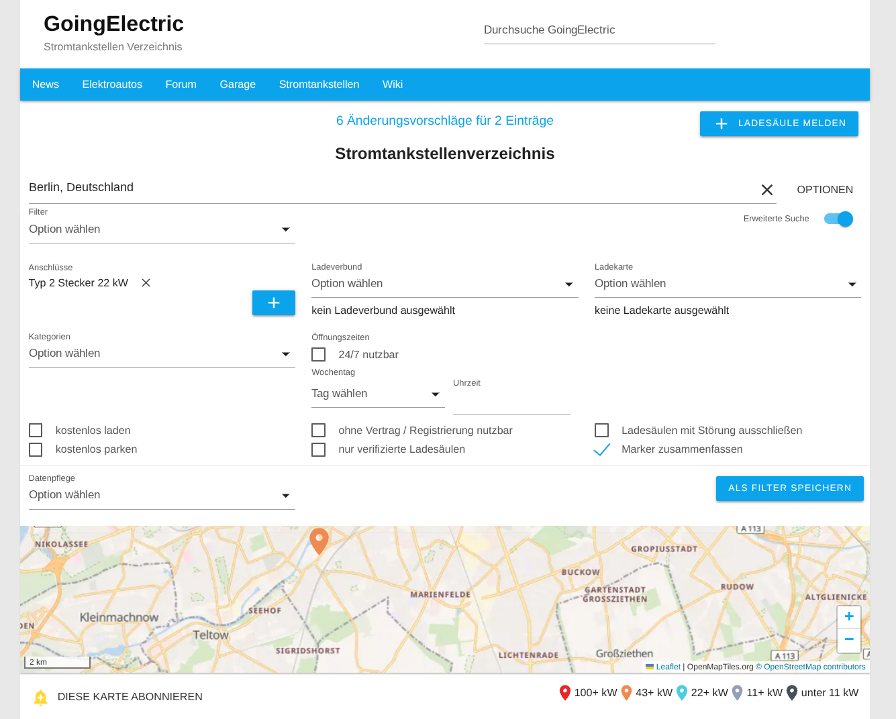Uncheck Marker zusammenfassen

click(602, 449)
